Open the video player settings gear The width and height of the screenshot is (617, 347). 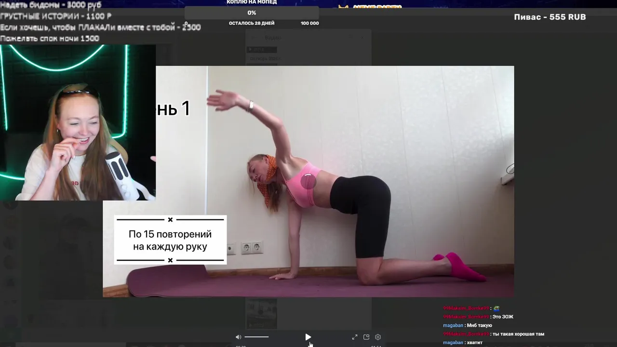pos(378,337)
